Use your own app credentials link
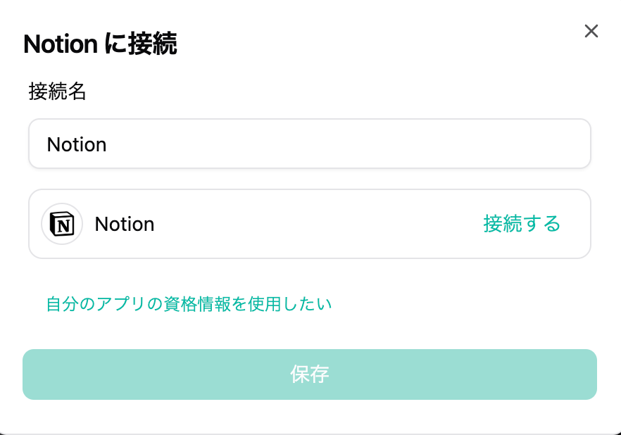621x435 pixels. pos(189,304)
